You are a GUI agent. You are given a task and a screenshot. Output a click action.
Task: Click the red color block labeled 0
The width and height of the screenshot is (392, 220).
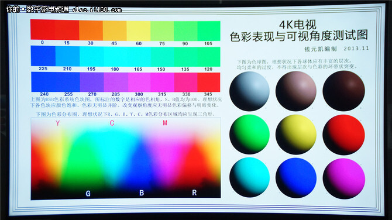coord(43,29)
